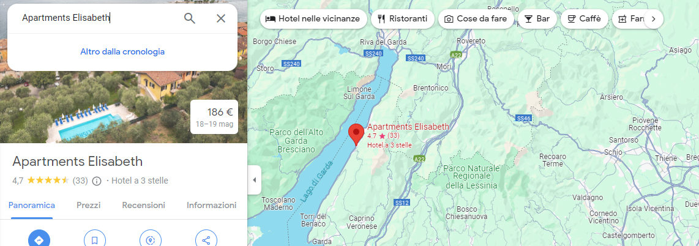Filter by Hotel nelle vicinanze chip
Image resolution: width=699 pixels, height=246 pixels.
click(313, 19)
